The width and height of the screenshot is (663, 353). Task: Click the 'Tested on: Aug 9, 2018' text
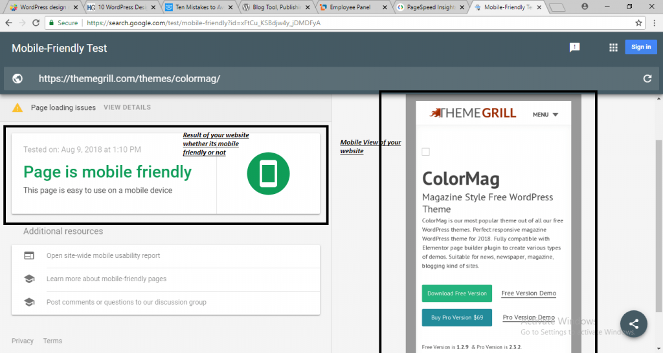[82, 149]
